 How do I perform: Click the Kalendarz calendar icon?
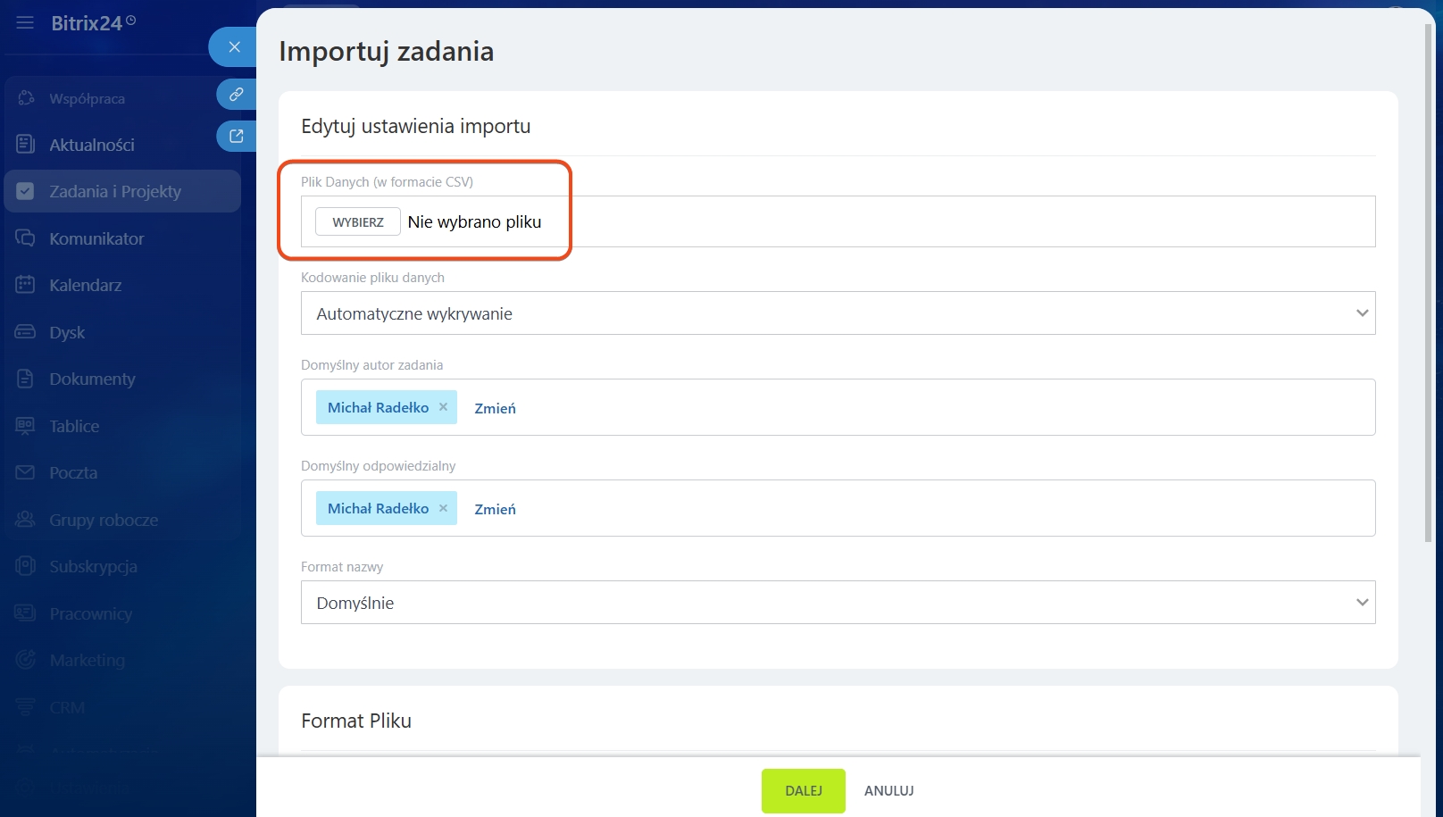25,285
